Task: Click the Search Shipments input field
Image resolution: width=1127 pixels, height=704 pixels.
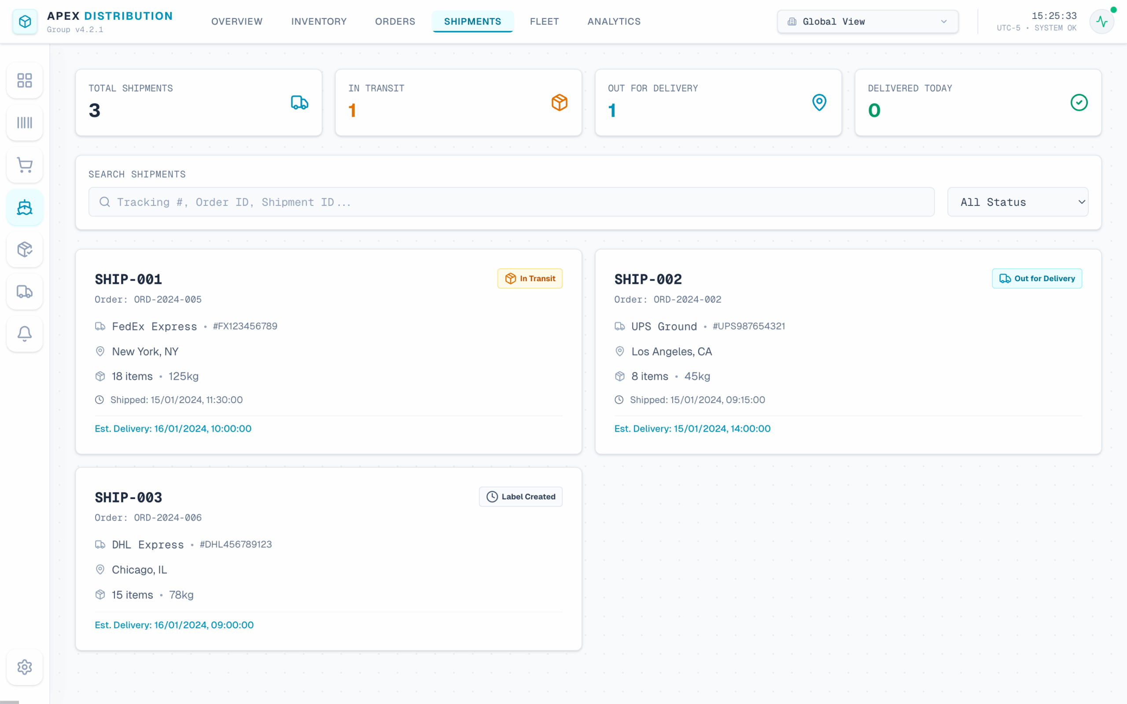Action: coord(512,202)
